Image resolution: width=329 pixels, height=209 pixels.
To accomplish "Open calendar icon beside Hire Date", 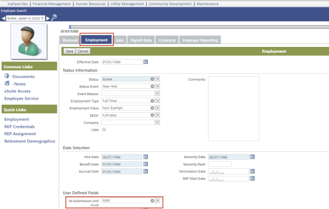I will coord(146,157).
